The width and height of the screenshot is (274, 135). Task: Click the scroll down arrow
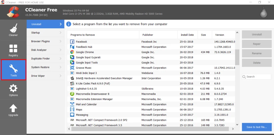[237, 125]
